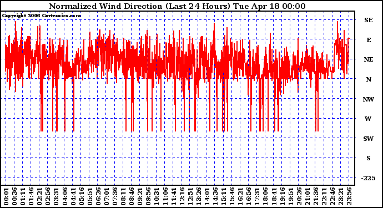Click the 16:56 time label
Viewport: 383px width, 208px height.
[x=249, y=196]
